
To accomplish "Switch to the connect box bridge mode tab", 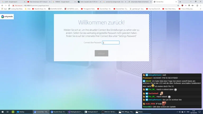I will pos(114,2).
